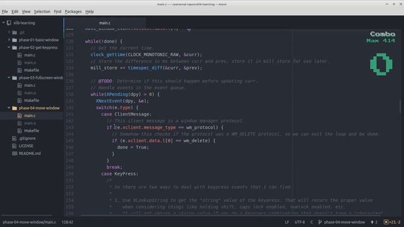Expand the .git folder chevron
Screen dimensions: 404x227
tap(9, 32)
